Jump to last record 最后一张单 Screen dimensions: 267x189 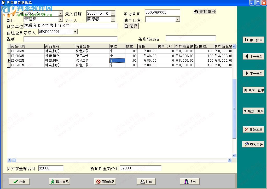253,90
